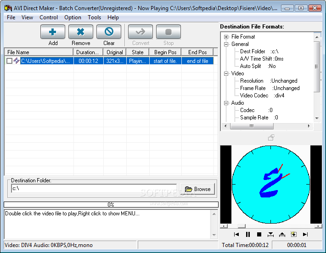Open the File menu

pos(11,17)
